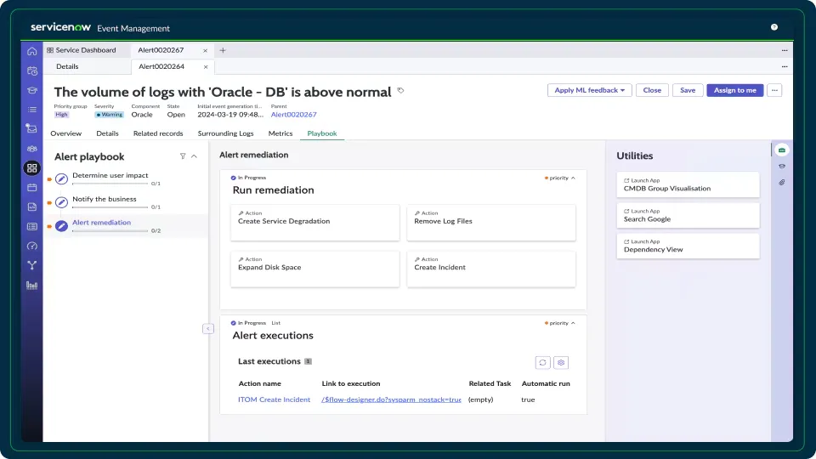The image size is (816, 459).
Task: Open the branching fork icon in sidebar
Action: (31, 265)
